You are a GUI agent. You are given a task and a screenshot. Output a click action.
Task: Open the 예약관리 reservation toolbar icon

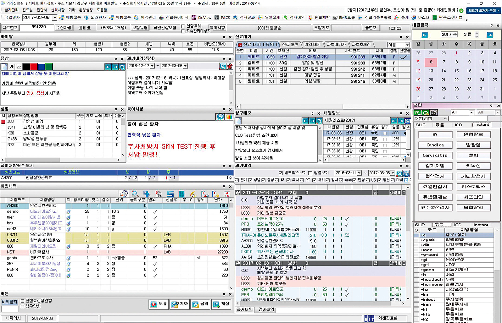[x=145, y=18]
